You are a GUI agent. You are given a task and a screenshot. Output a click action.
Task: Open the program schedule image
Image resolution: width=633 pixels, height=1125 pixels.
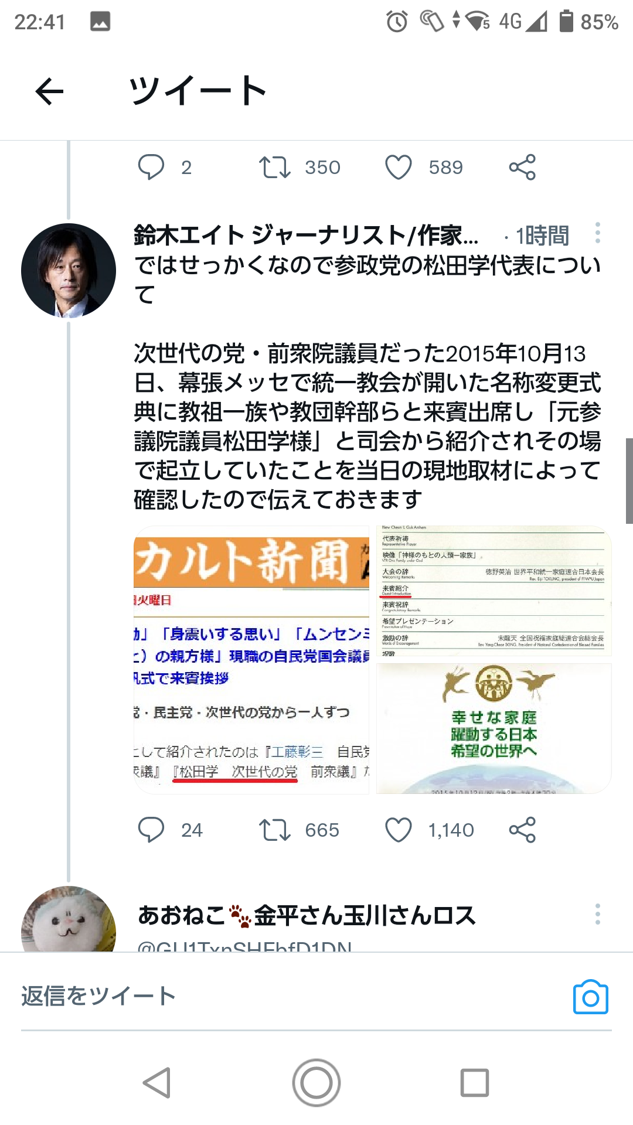(494, 591)
